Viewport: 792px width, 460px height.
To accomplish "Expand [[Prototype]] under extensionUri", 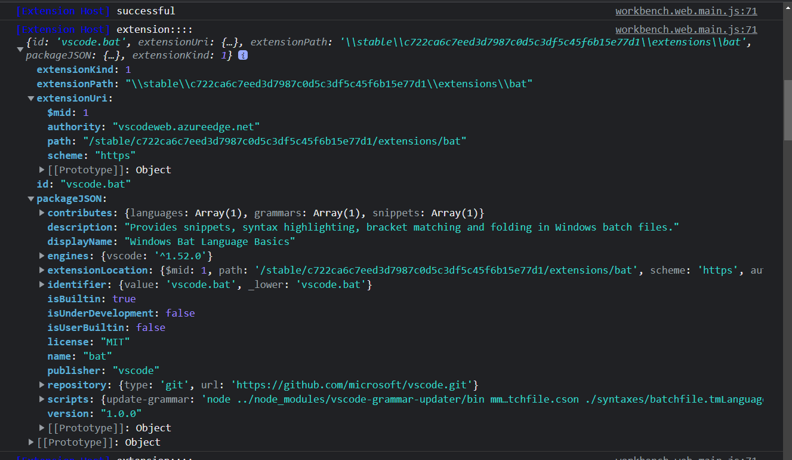I will [x=41, y=170].
